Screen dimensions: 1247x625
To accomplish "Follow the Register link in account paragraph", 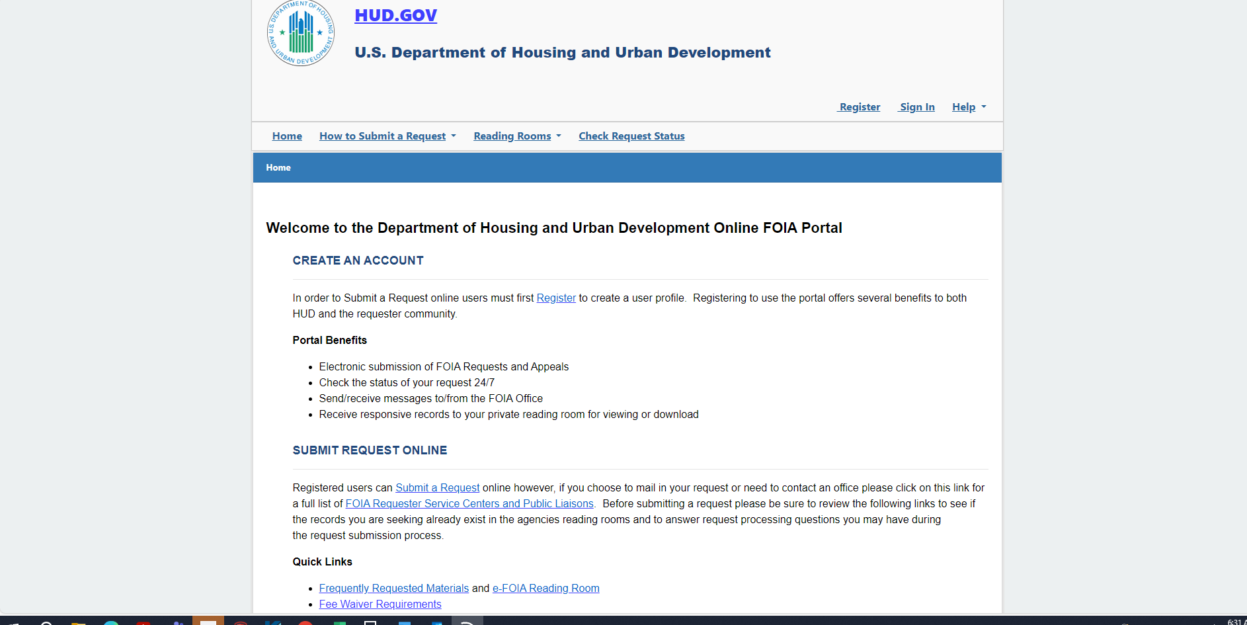I will click(556, 298).
